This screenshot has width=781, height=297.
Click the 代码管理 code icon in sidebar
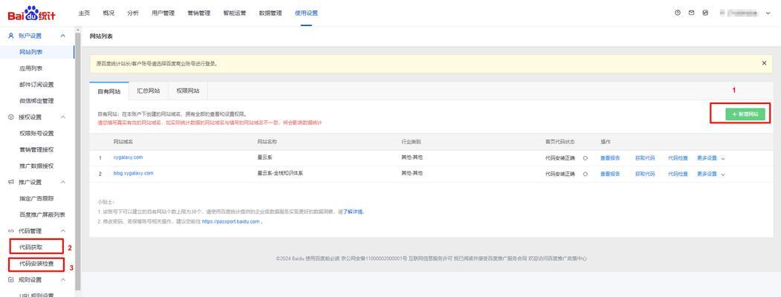coord(10,231)
